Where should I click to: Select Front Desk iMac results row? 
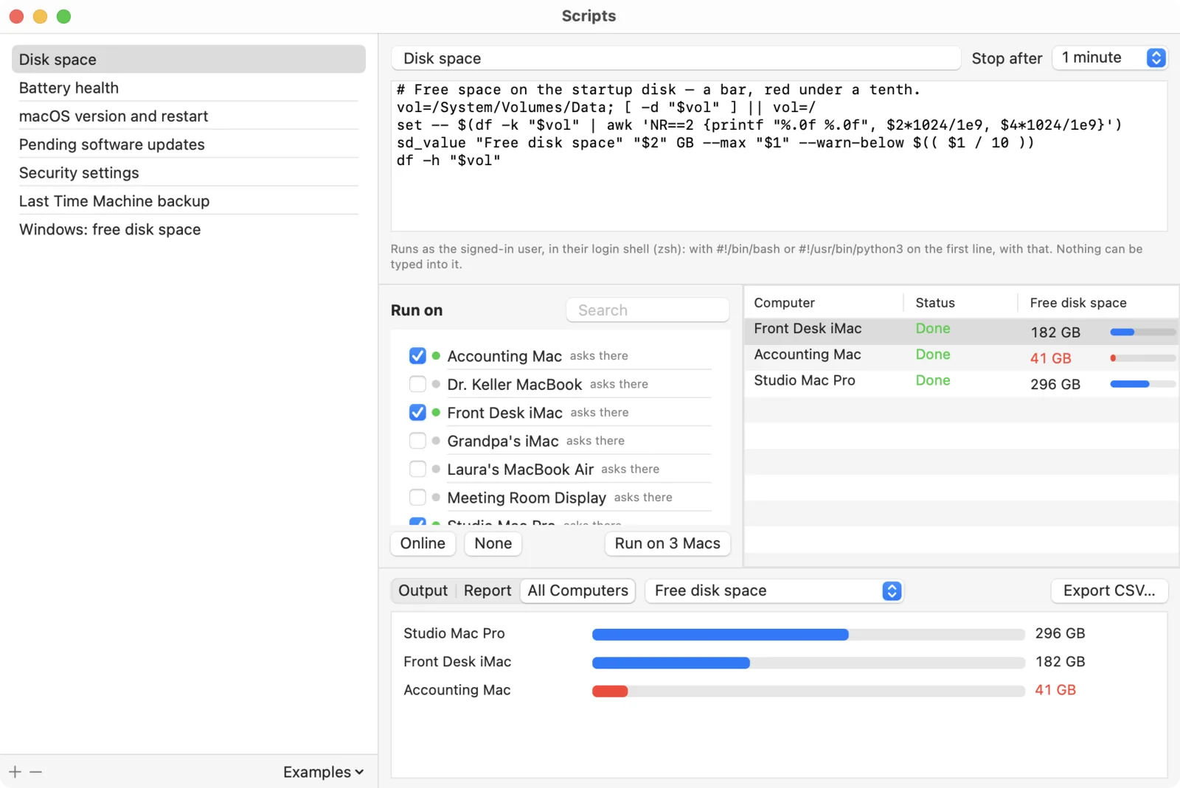point(962,332)
